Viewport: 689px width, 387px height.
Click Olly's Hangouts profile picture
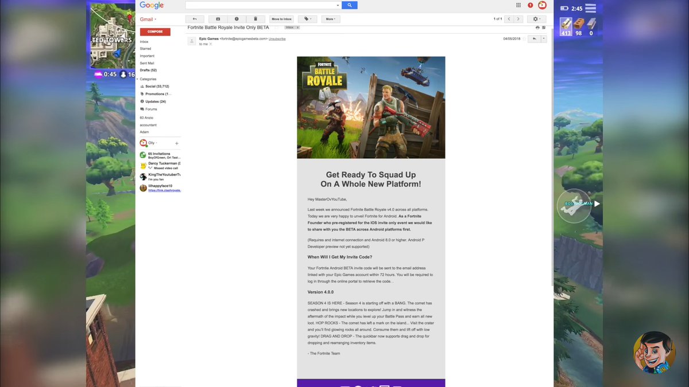click(143, 143)
